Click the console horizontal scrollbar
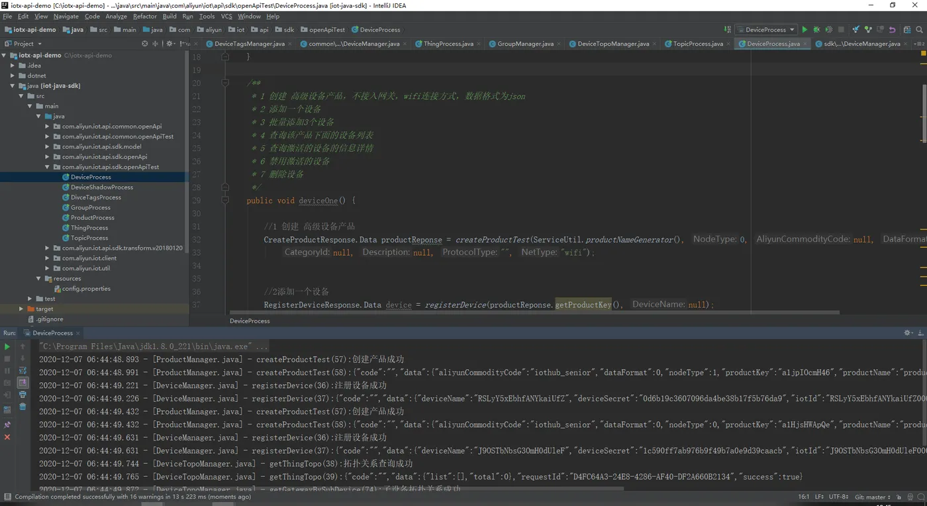927x506 pixels. (330, 489)
